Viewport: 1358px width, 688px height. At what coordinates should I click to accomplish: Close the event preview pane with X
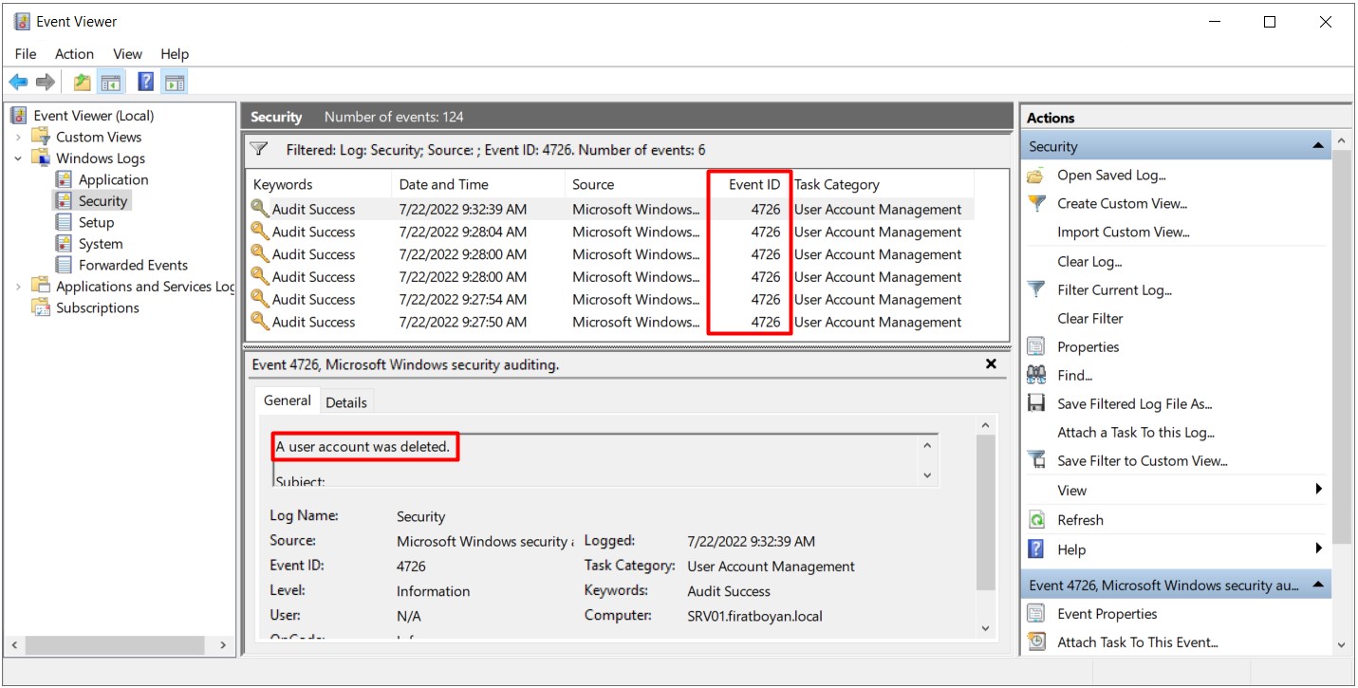991,363
